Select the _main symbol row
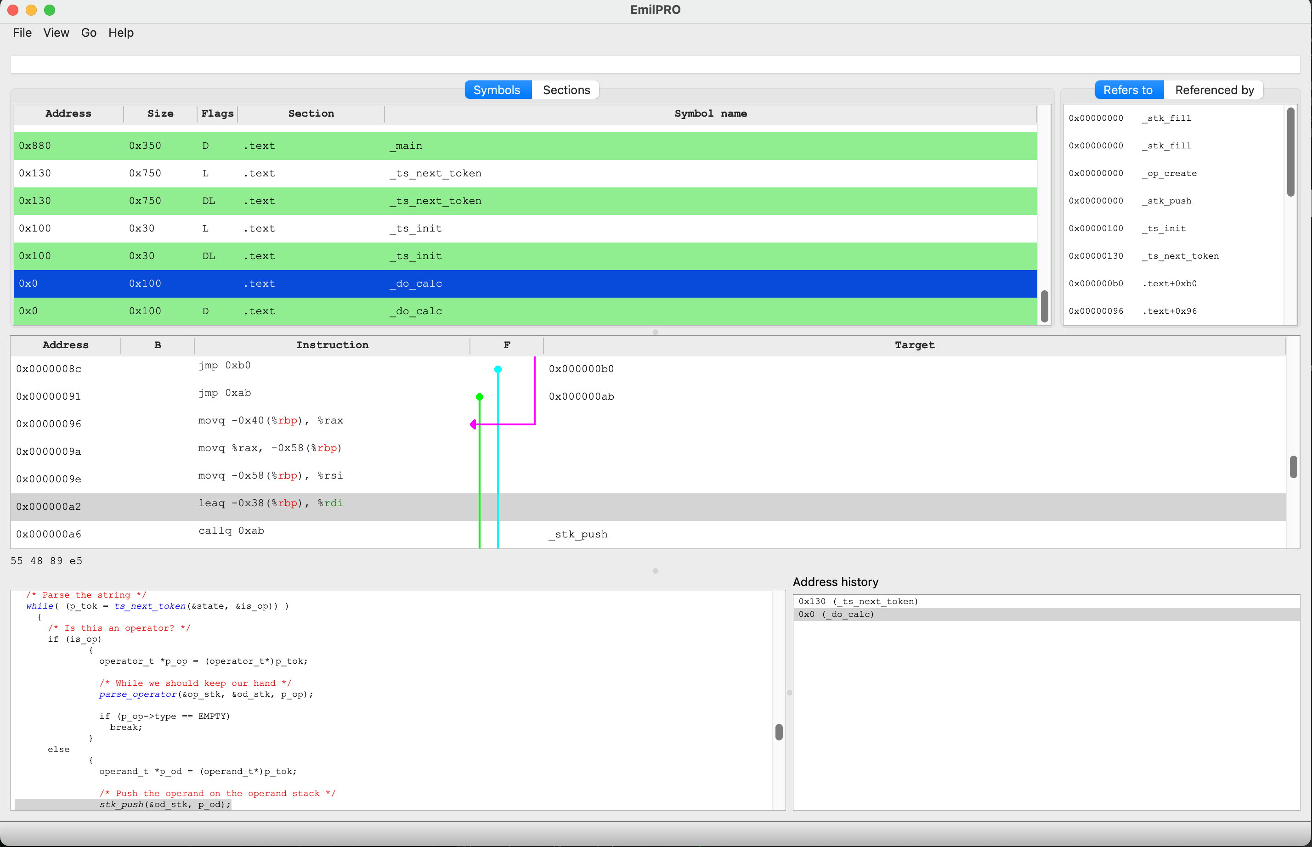The image size is (1312, 847). point(406,145)
